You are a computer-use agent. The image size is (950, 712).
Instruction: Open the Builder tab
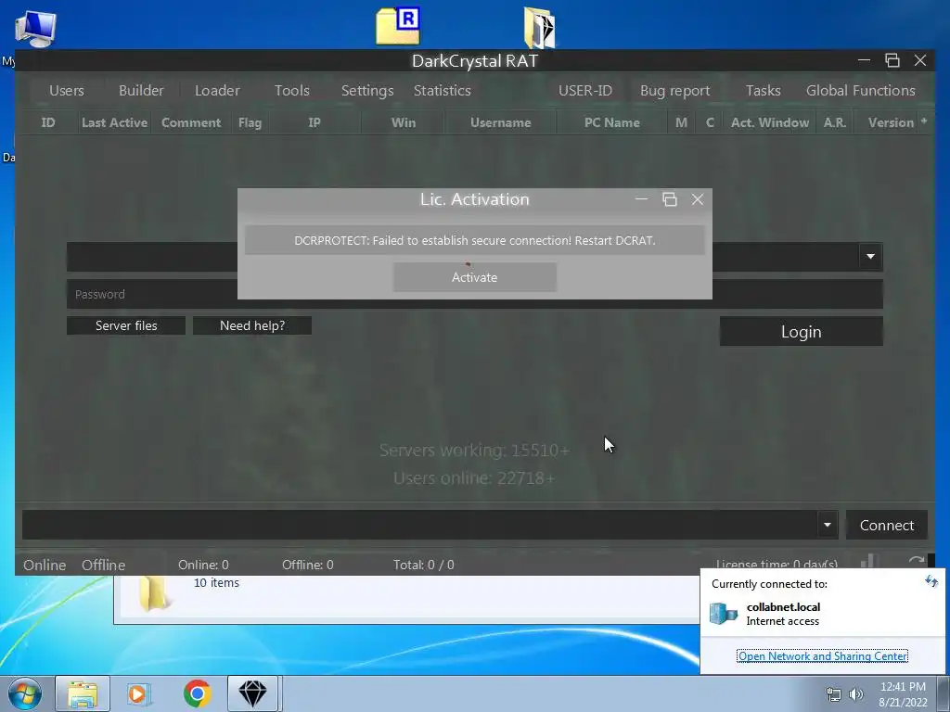coord(141,91)
